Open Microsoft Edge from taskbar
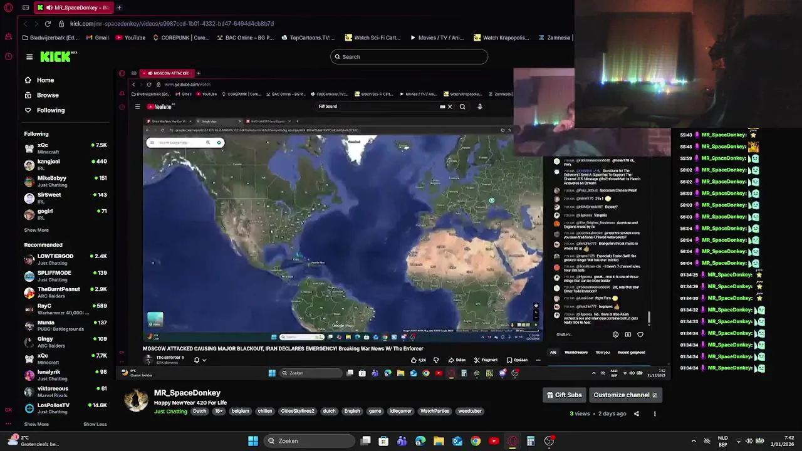The image size is (802, 451). point(420,441)
